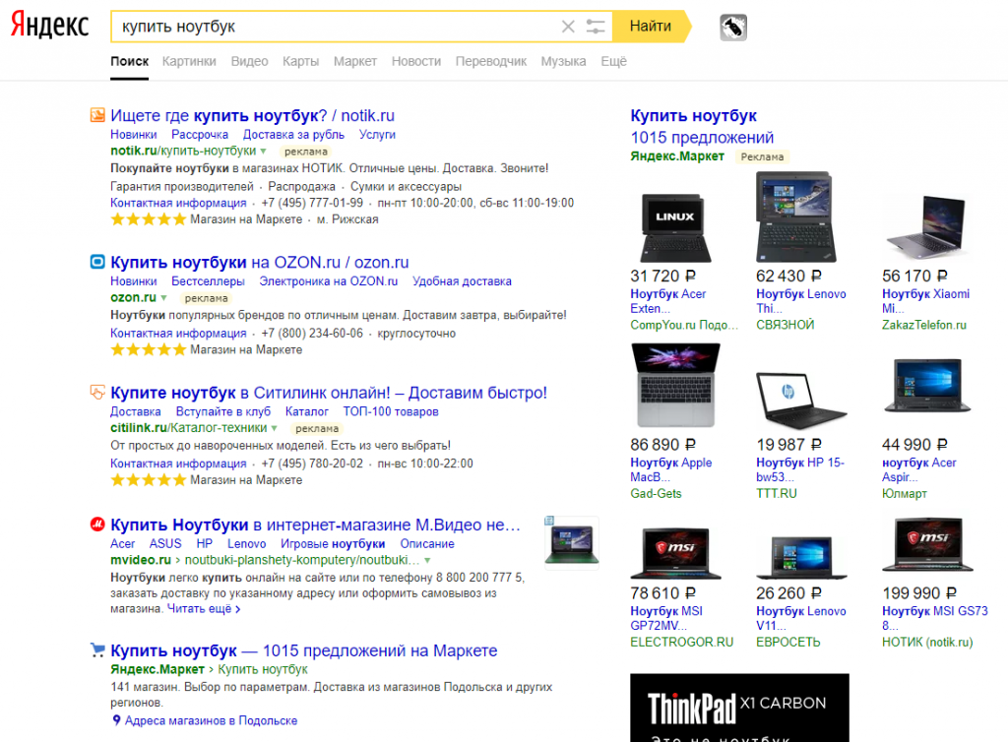1008x742 pixels.
Task: Click the ELECTROGOR.RU store link
Action: 681,642
